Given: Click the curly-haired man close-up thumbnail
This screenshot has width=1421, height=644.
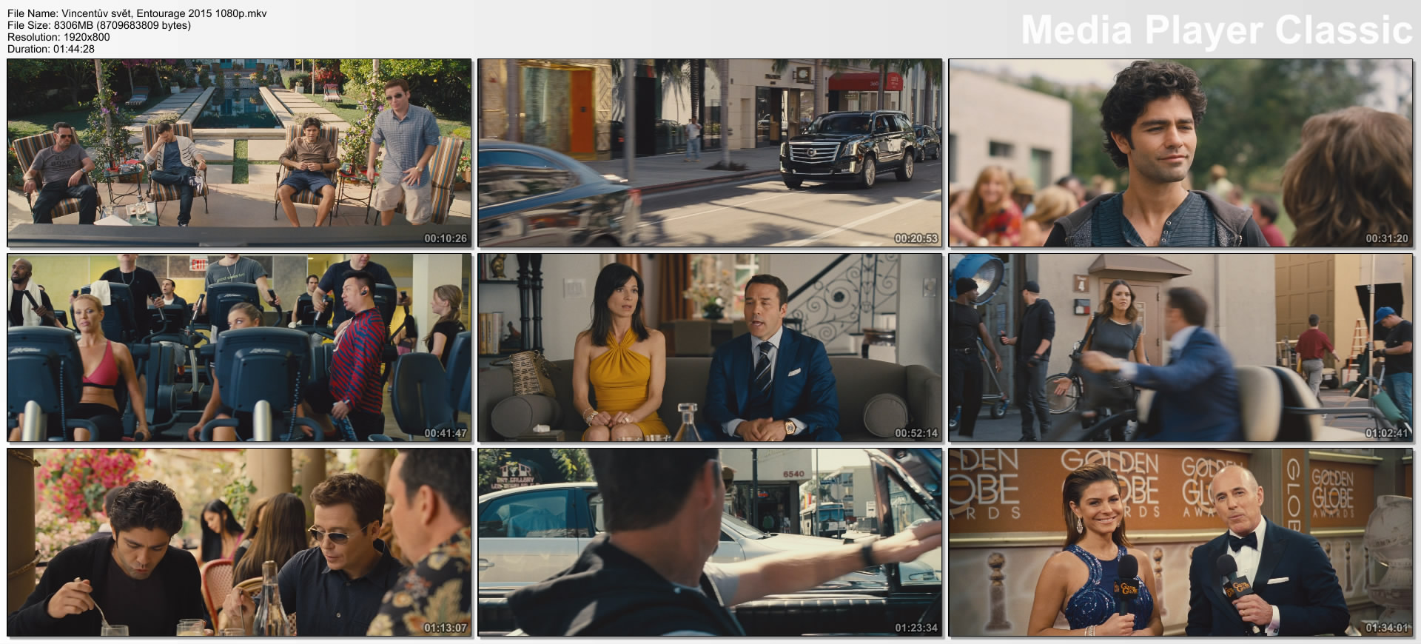Looking at the screenshot, I should tap(1180, 152).
